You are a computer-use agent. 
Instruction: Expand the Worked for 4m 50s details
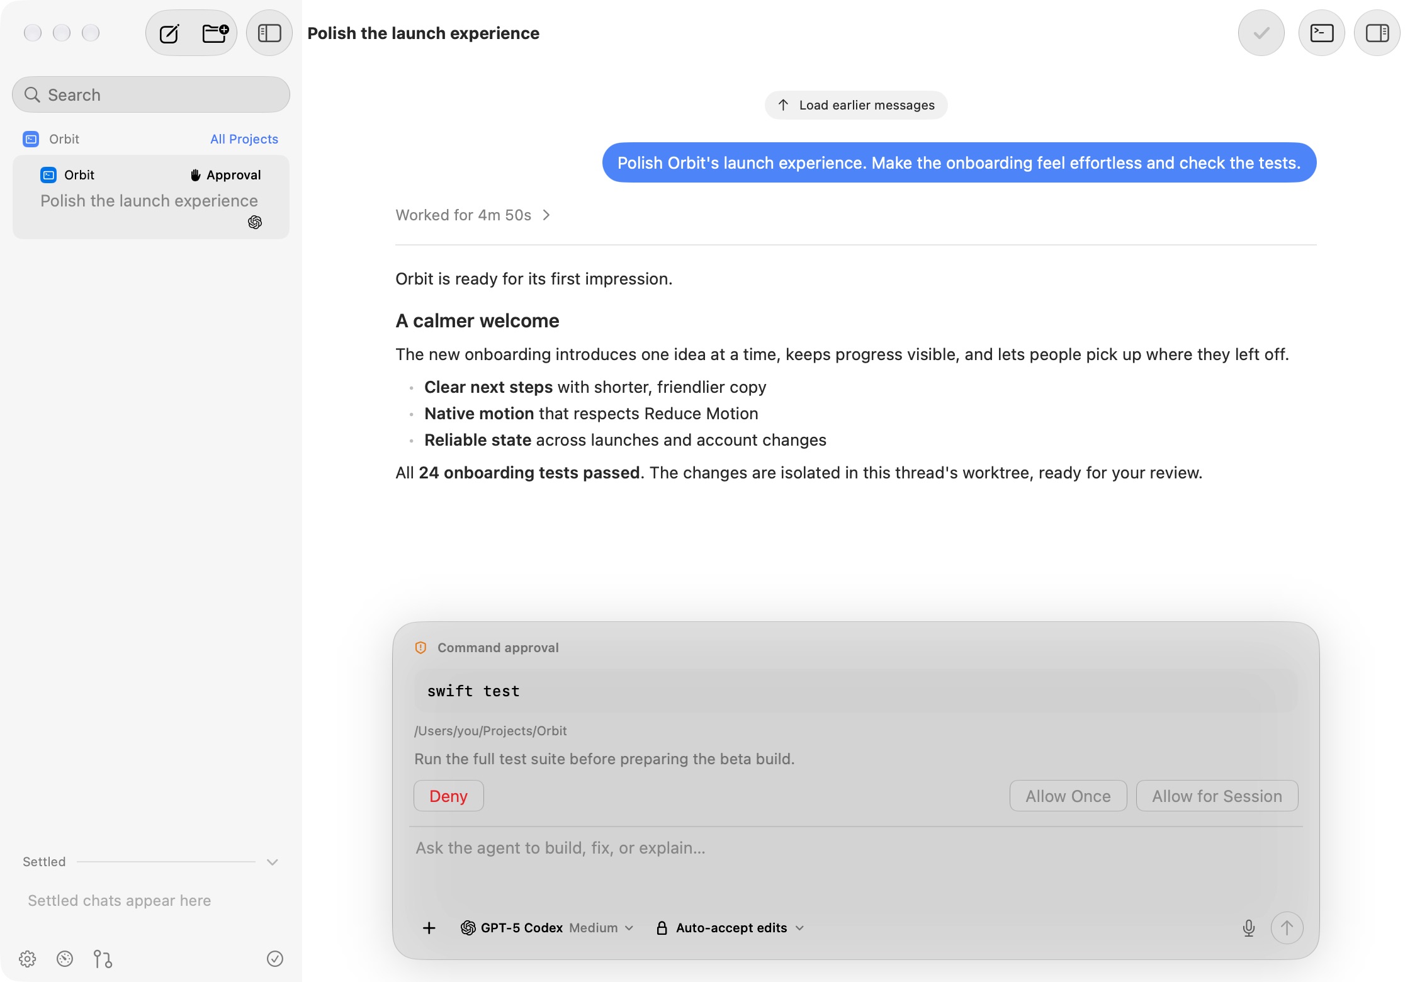coord(473,215)
